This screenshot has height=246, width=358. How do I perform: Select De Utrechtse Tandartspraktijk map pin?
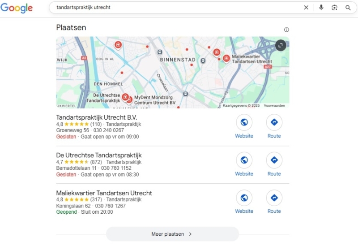click(x=125, y=97)
